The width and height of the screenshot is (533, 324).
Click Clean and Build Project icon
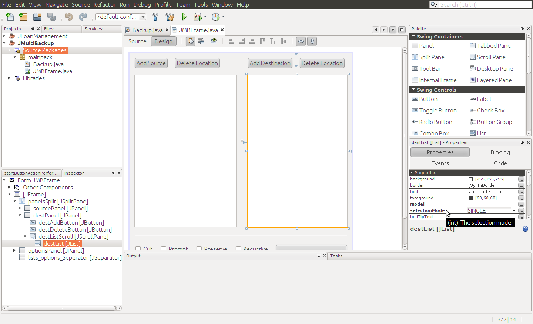[169, 17]
